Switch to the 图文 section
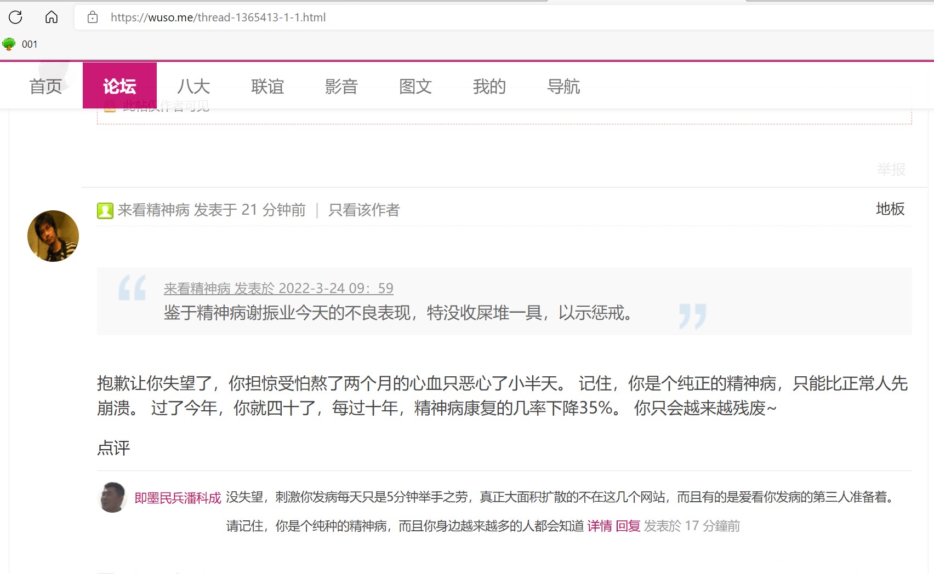The height and width of the screenshot is (574, 934). pyautogui.click(x=415, y=86)
